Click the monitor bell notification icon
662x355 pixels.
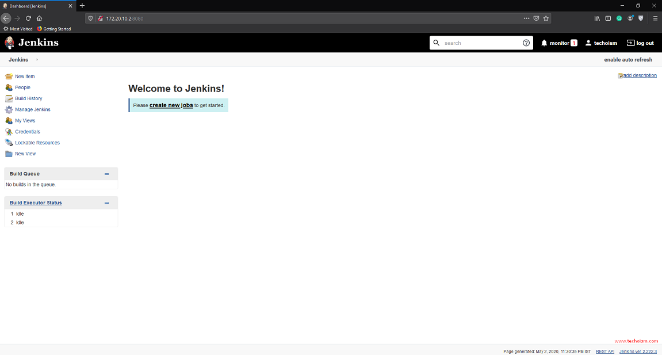point(544,43)
